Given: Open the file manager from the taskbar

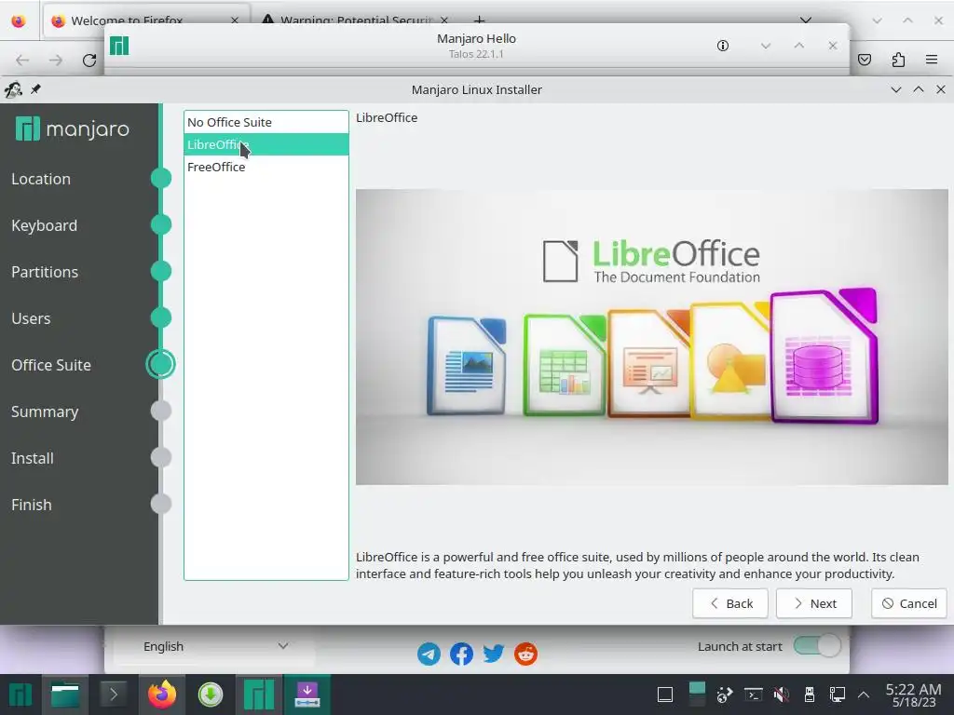Looking at the screenshot, I should [x=65, y=695].
